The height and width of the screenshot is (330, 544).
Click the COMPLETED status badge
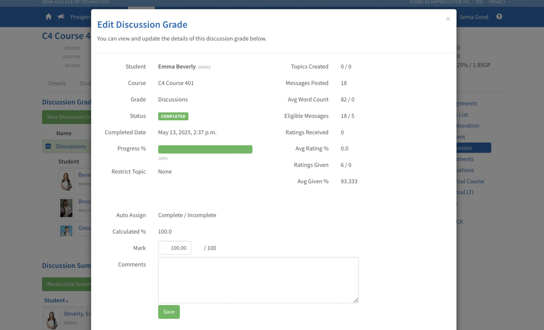pos(173,116)
